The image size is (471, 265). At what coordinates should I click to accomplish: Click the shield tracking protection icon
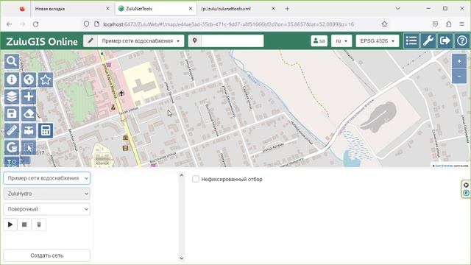click(x=86, y=24)
